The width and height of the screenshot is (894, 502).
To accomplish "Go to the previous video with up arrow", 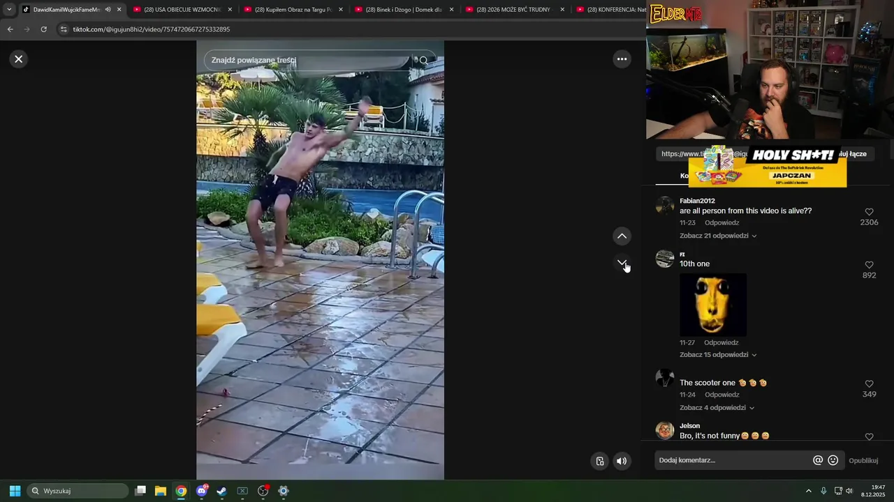I will [622, 236].
